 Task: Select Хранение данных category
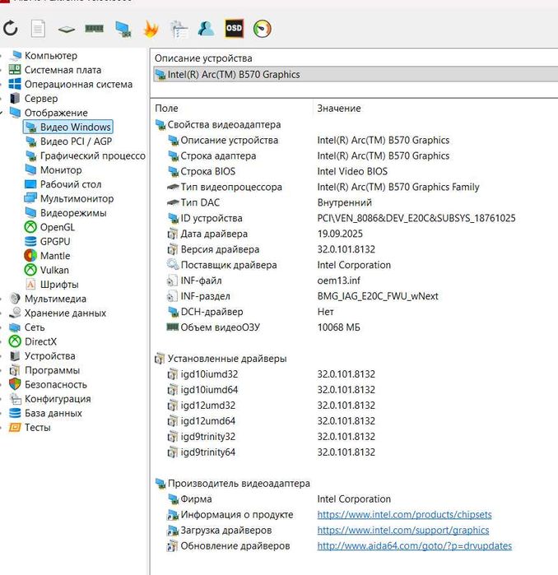click(65, 313)
